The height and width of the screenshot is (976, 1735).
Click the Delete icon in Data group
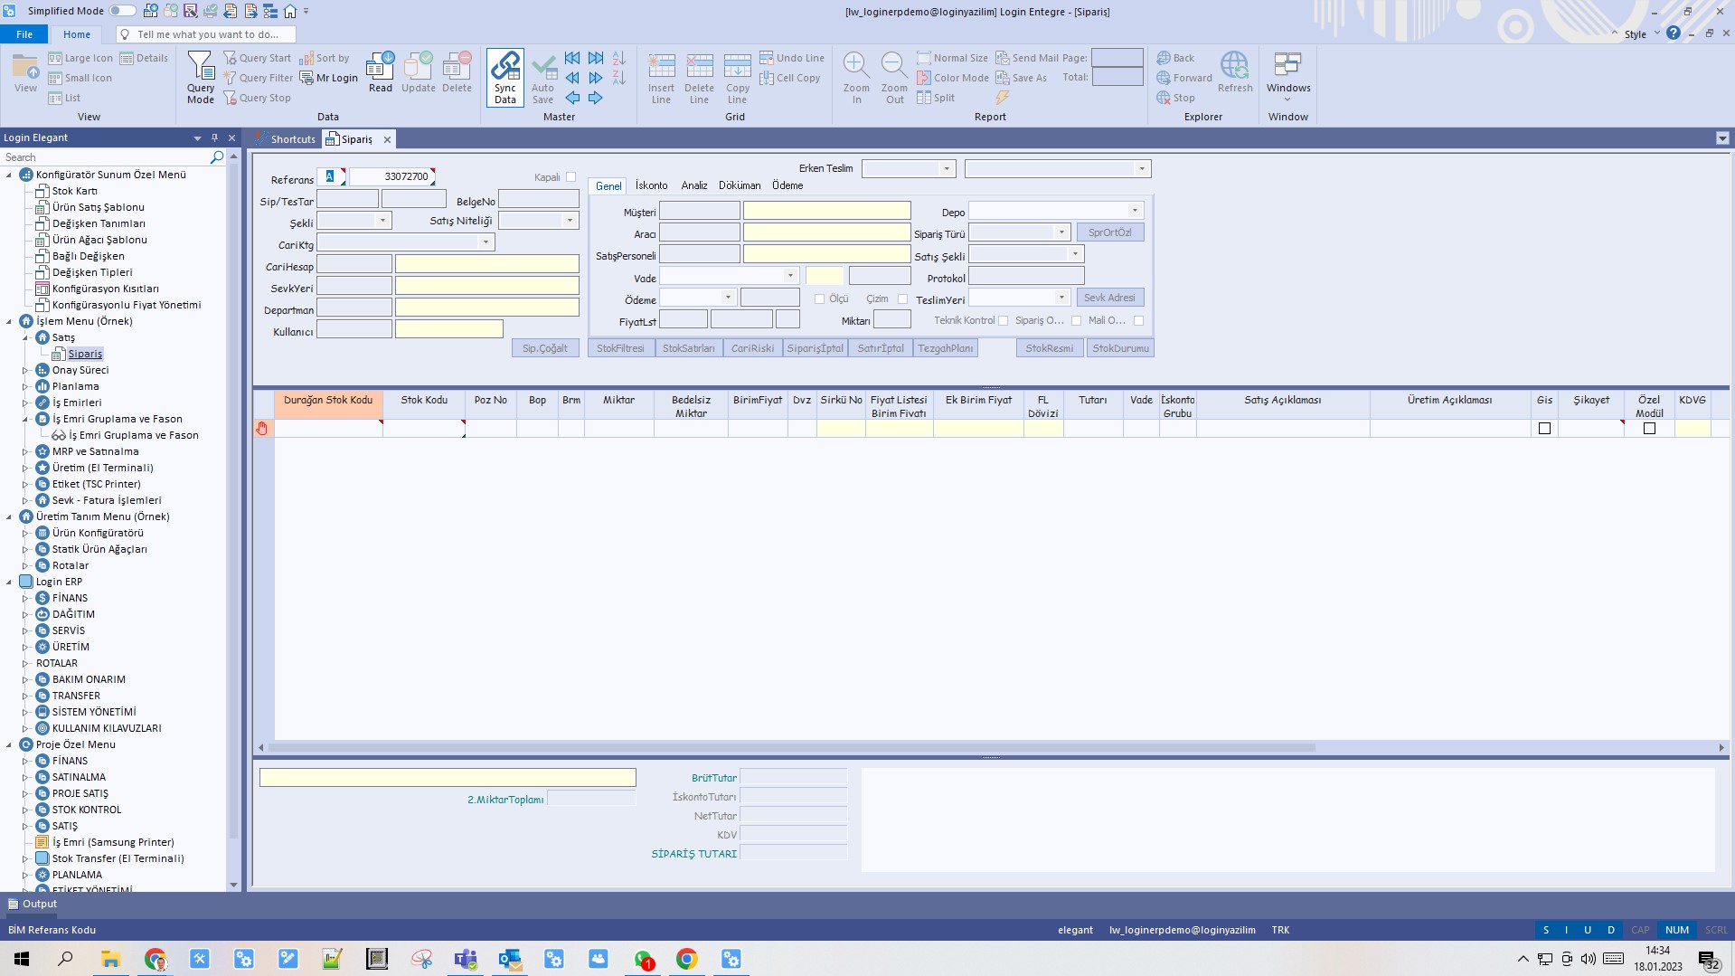click(x=456, y=72)
